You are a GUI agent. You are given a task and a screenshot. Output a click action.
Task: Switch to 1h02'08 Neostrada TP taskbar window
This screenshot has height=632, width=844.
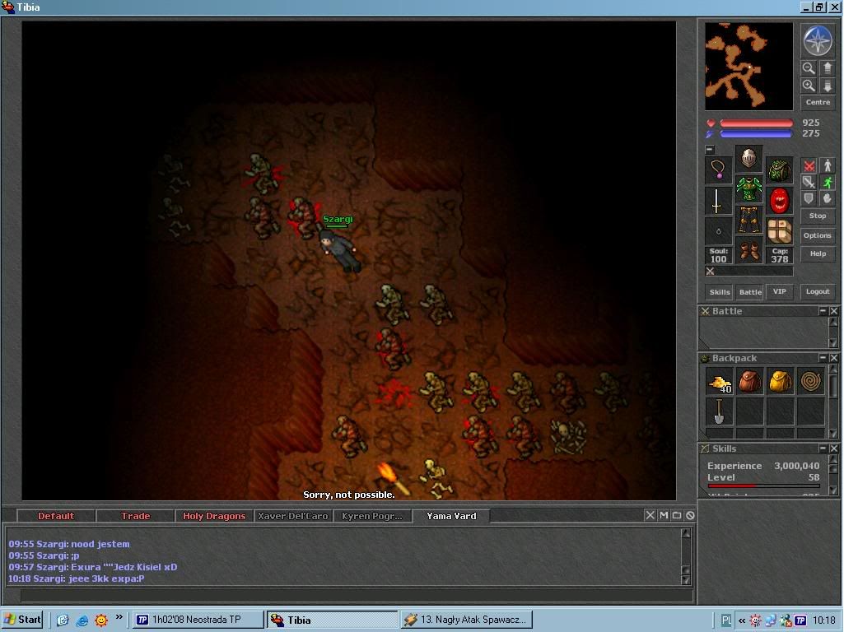pyautogui.click(x=197, y=620)
